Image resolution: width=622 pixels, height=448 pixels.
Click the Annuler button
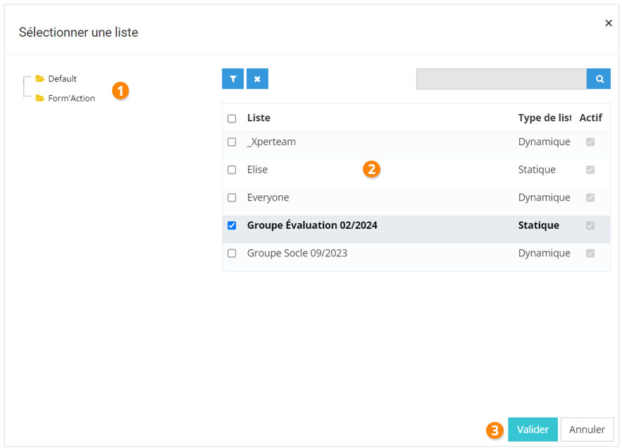(587, 430)
